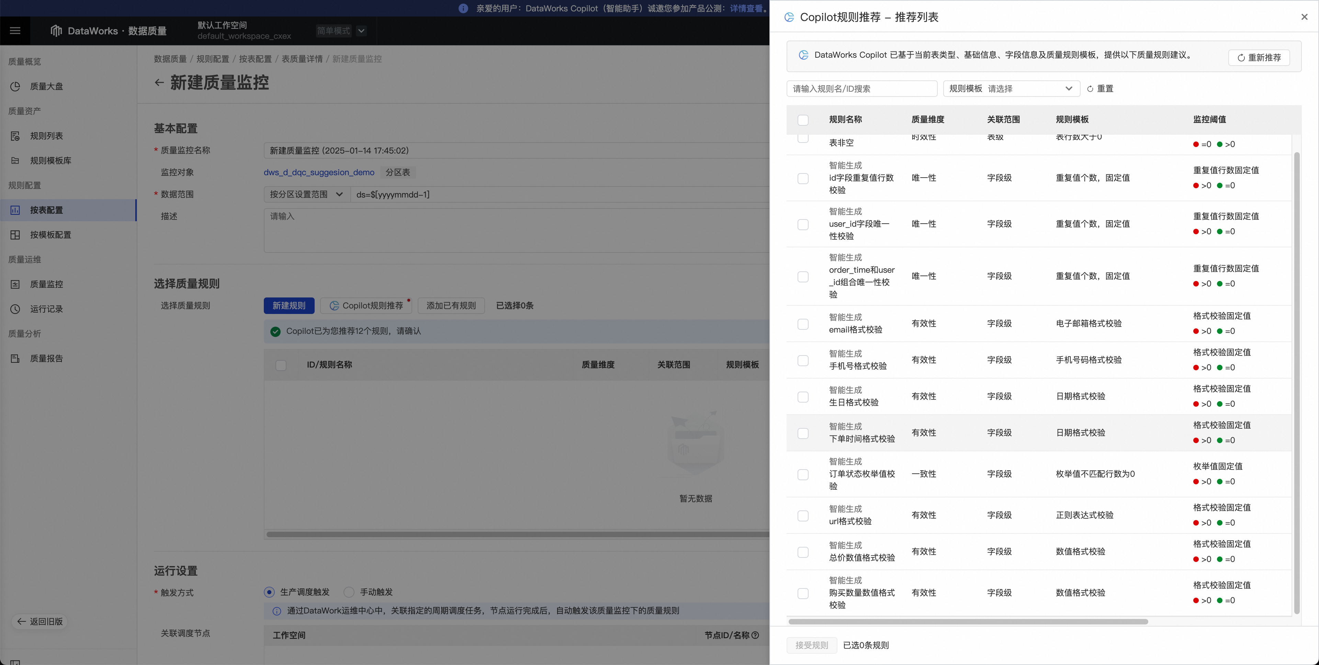Open the 规则模板 请选择 dropdown
Screen dimensions: 1319x665
[x=1011, y=89]
